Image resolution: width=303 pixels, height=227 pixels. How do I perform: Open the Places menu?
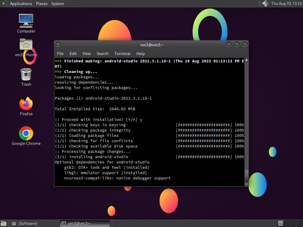click(42, 4)
